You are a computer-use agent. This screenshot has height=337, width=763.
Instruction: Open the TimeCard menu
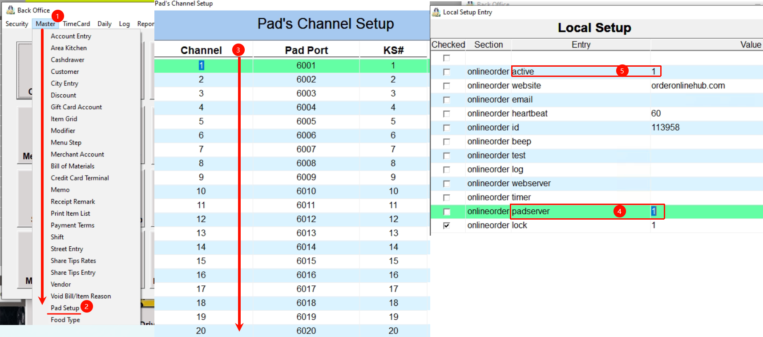(76, 24)
